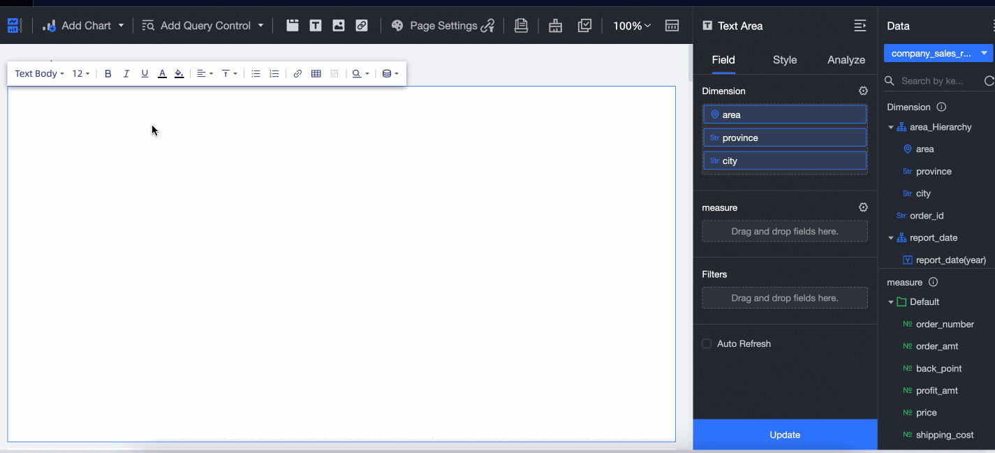
Task: Enable the Auto Refresh checkbox
Action: (706, 343)
